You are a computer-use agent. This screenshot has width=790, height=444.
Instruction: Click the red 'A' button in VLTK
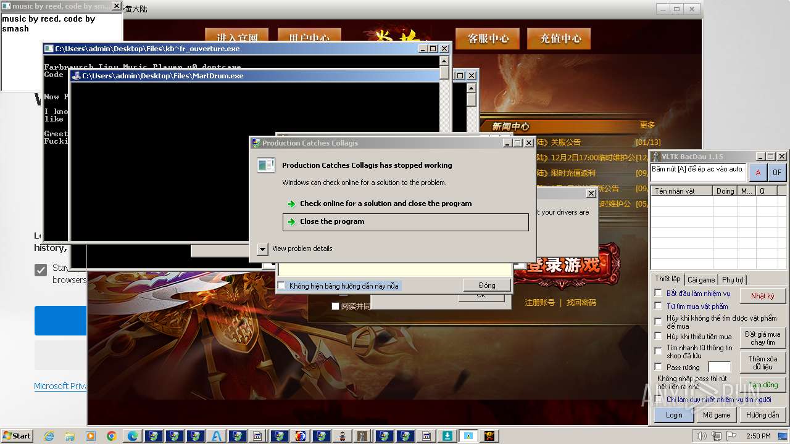tap(757, 173)
